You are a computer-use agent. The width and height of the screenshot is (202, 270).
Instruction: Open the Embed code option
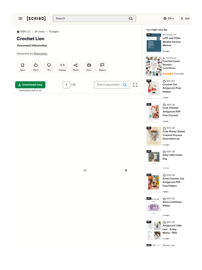point(62,67)
